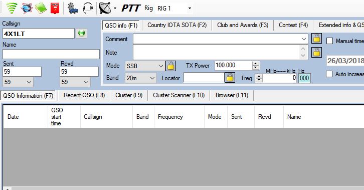Click the Rcvd column header in table
364x190 pixels.
(269, 117)
